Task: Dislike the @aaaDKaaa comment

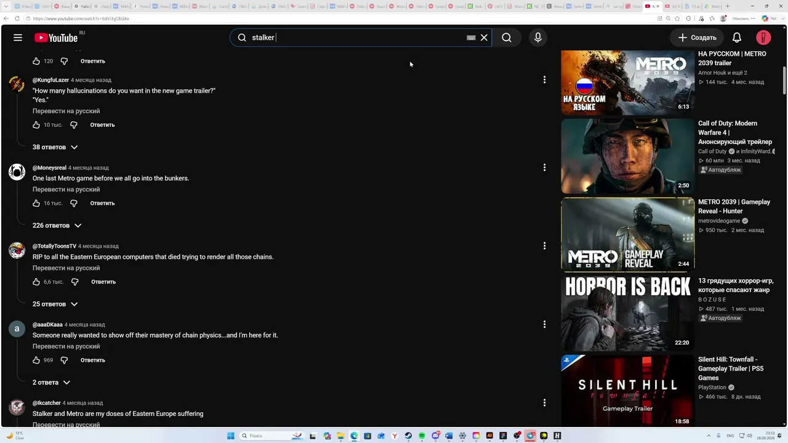Action: point(64,360)
